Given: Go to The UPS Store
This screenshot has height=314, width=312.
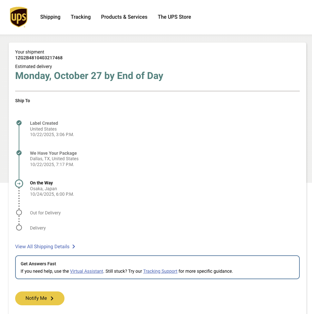Looking at the screenshot, I should (174, 17).
